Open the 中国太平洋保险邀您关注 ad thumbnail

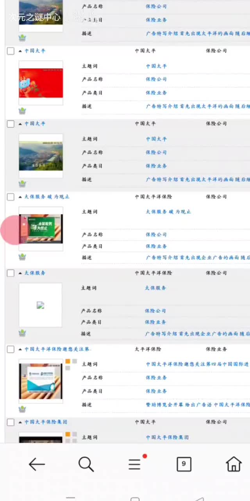(x=41, y=381)
